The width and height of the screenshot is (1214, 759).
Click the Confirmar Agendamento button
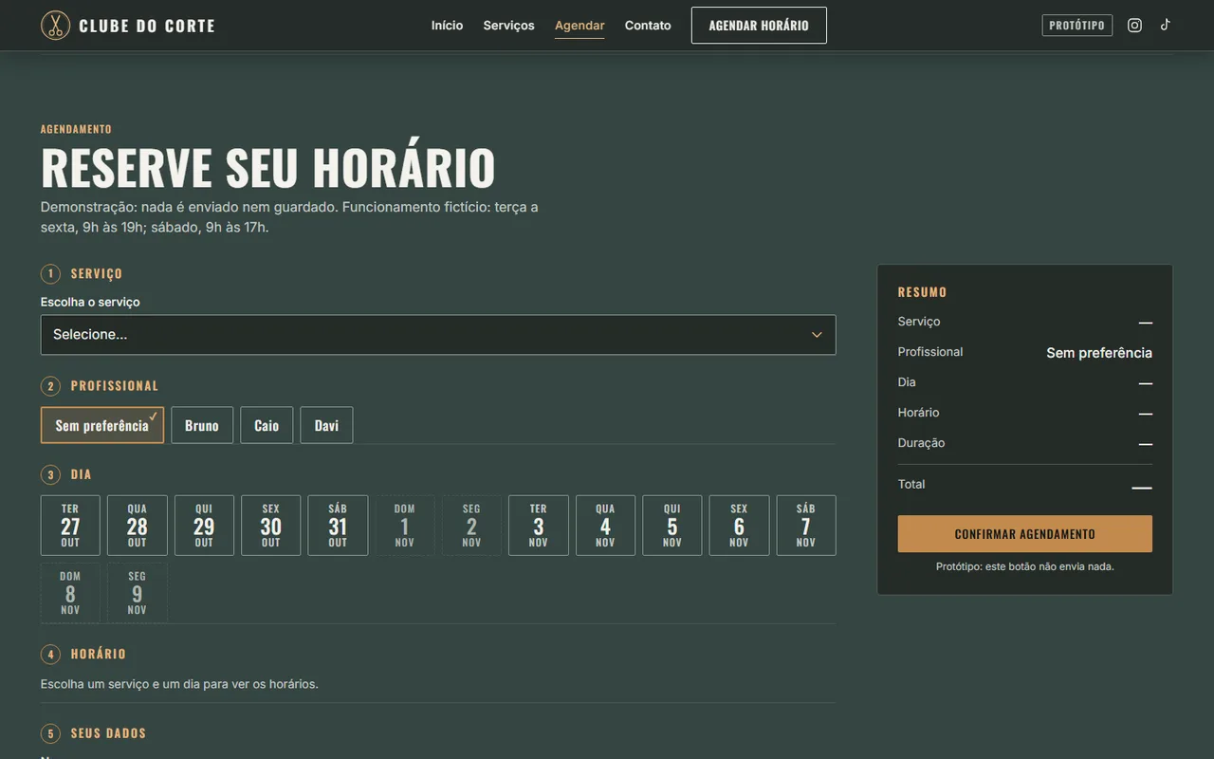point(1025,534)
